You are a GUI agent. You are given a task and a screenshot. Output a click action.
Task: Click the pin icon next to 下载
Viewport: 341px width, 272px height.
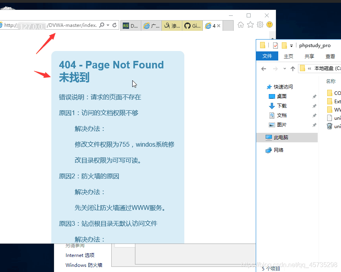coord(315,106)
